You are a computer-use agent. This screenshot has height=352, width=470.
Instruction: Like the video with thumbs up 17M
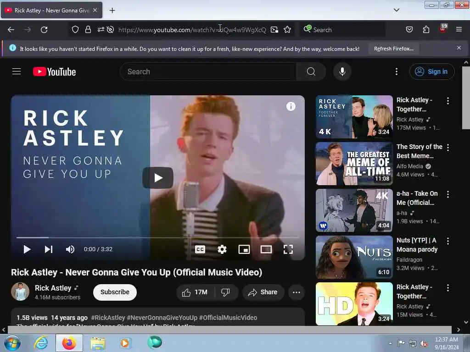tap(195, 292)
